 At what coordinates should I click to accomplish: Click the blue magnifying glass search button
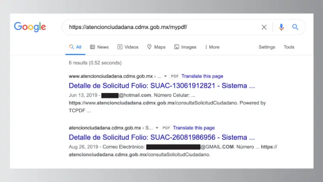pyautogui.click(x=295, y=27)
